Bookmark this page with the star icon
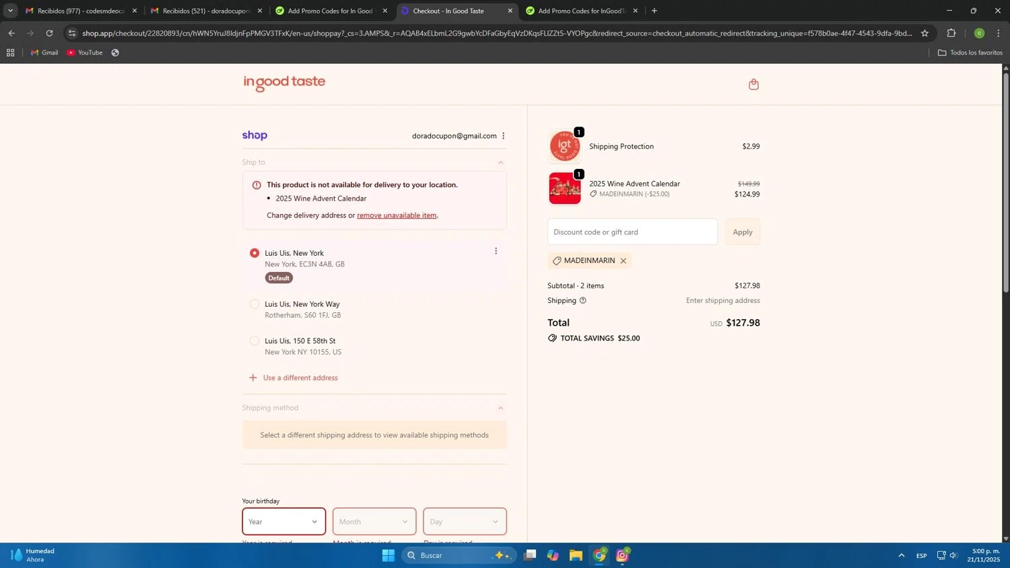Image resolution: width=1010 pixels, height=568 pixels. pyautogui.click(x=924, y=33)
